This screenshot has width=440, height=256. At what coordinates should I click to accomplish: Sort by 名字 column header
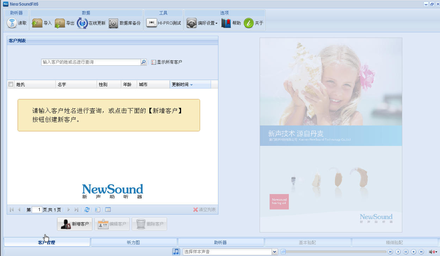click(76, 85)
